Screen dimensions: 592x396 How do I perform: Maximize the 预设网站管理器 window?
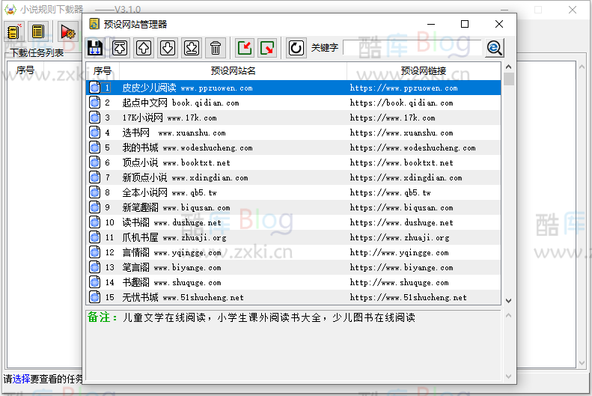(465, 24)
